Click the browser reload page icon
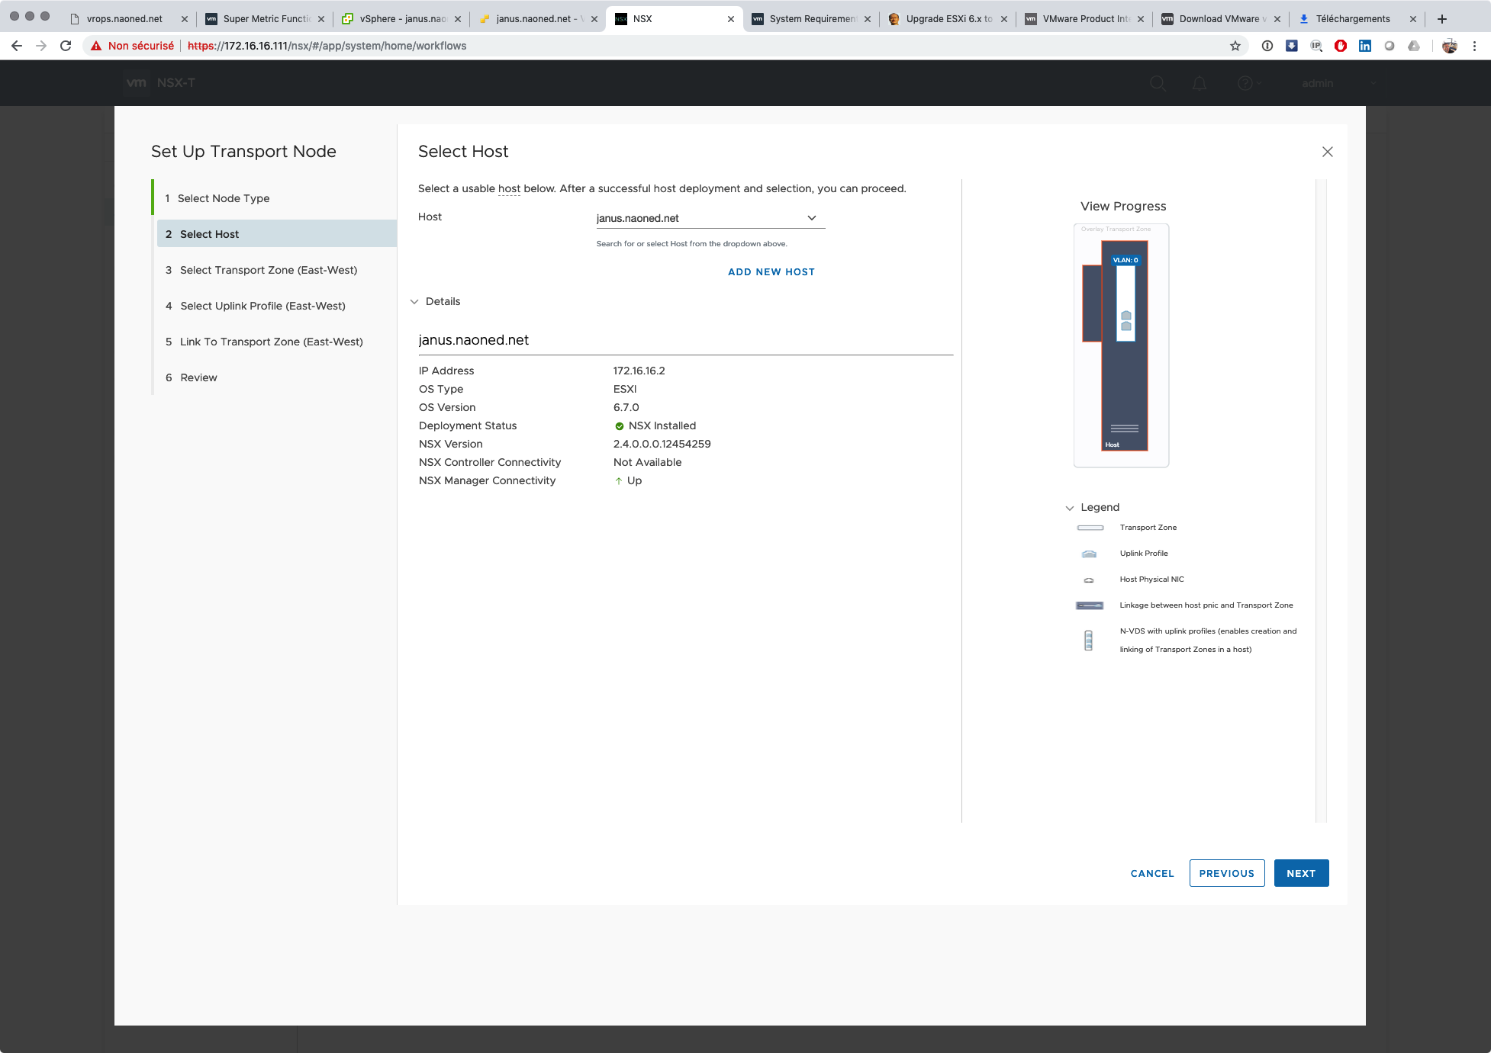Image resolution: width=1491 pixels, height=1053 pixels. pyautogui.click(x=66, y=46)
